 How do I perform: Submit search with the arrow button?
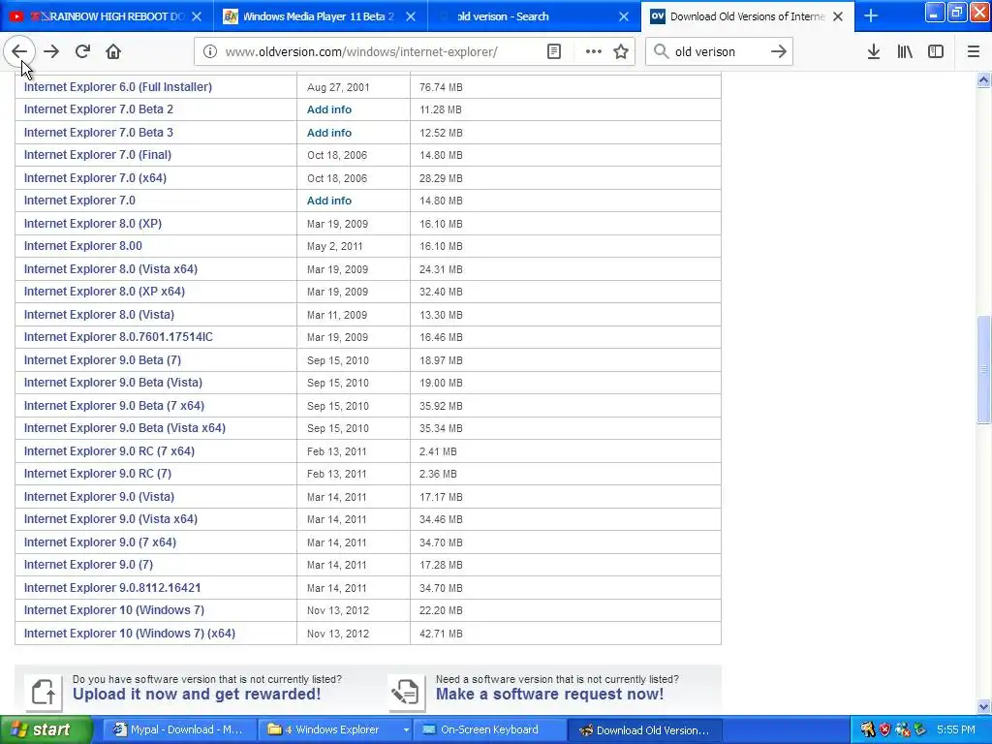pyautogui.click(x=779, y=51)
